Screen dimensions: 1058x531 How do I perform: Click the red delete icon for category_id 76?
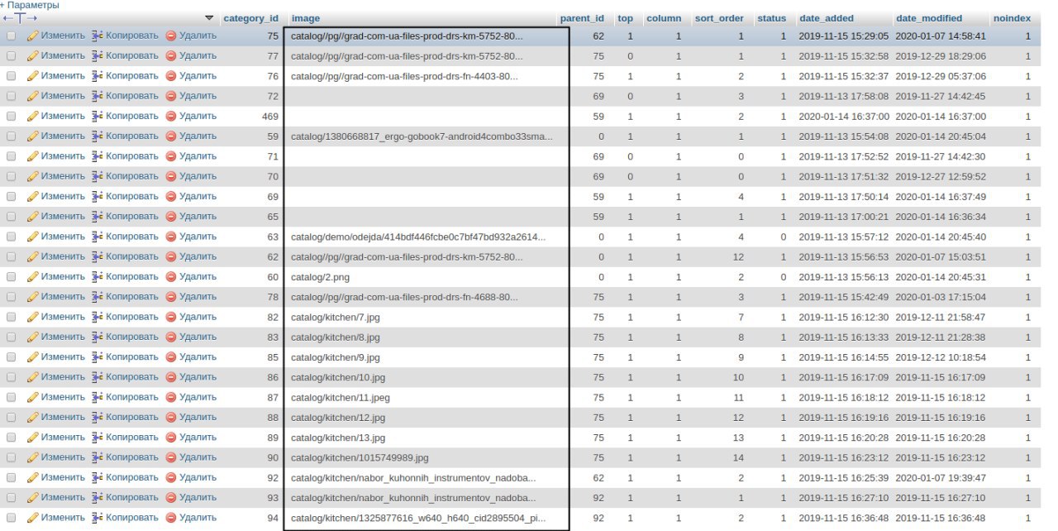point(171,75)
